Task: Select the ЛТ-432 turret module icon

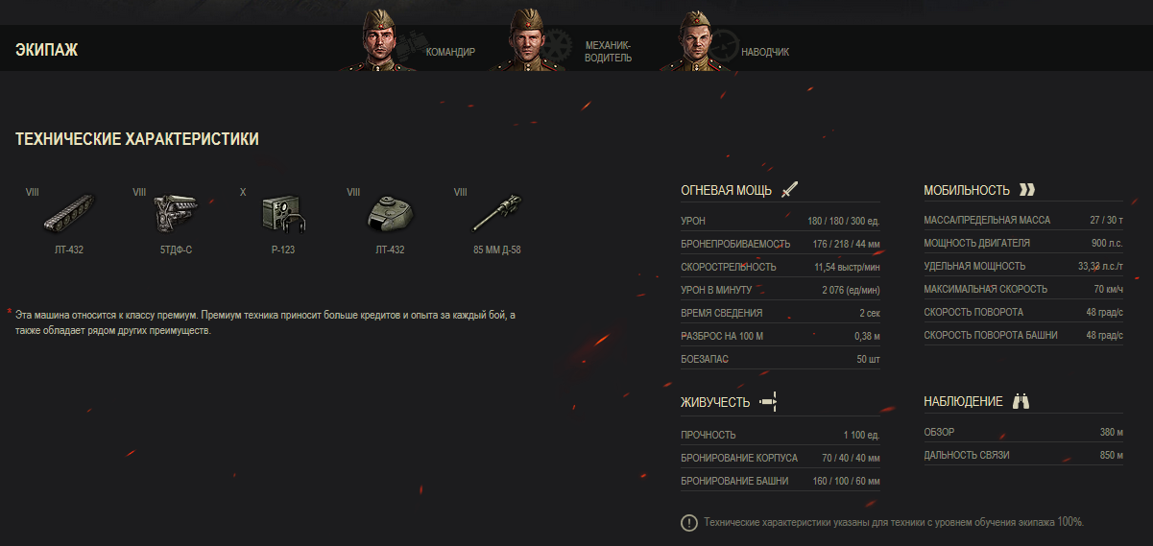Action: click(x=391, y=213)
